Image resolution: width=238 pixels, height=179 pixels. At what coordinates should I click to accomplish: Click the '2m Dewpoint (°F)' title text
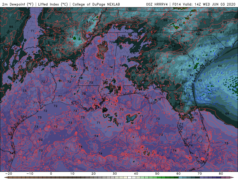point(18,4)
